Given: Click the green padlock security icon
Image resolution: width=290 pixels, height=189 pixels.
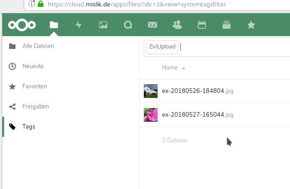Looking at the screenshot, I should (41, 4).
